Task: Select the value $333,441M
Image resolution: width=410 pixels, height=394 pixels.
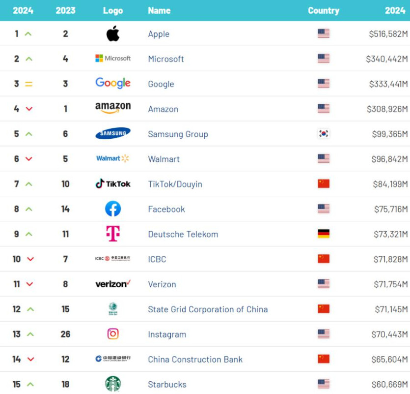Action: 388,84
